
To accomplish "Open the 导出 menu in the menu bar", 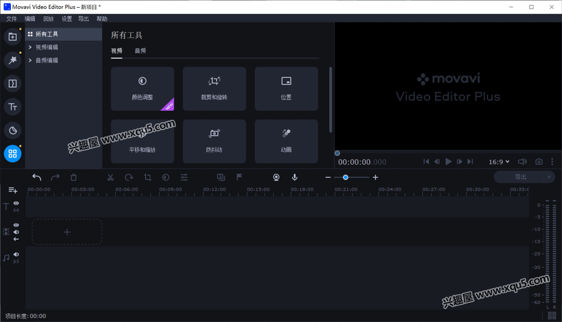I will (x=84, y=19).
